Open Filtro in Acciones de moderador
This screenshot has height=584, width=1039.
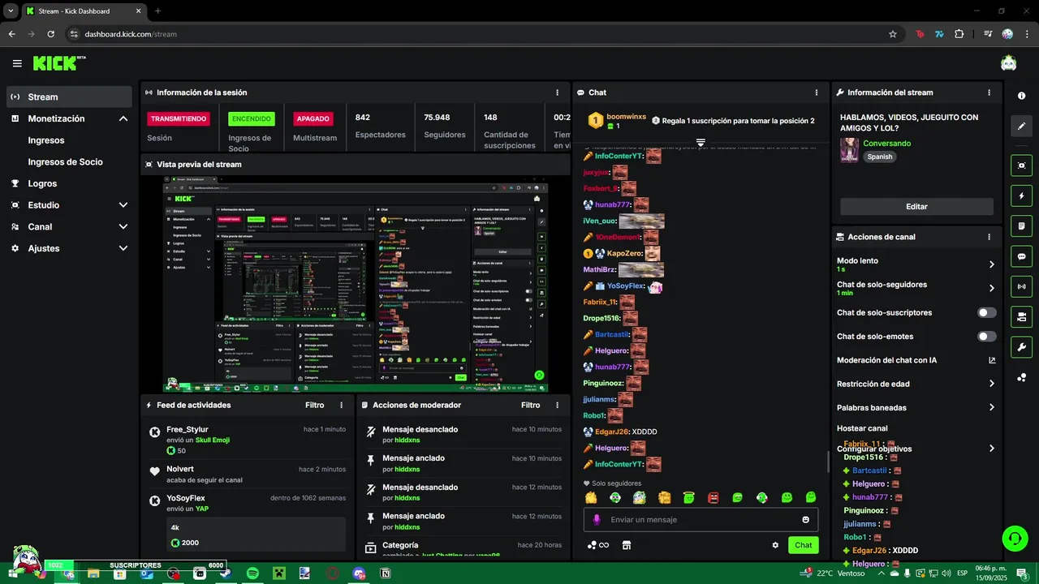pos(531,405)
